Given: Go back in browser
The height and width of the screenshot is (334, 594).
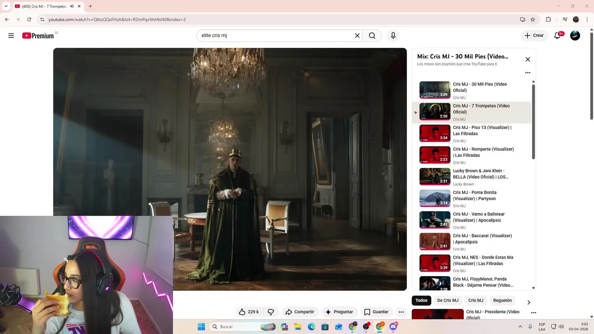Looking at the screenshot, I should [x=6, y=19].
